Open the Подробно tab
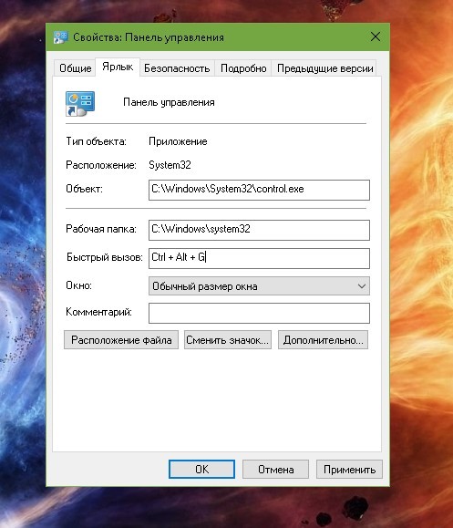 [243, 68]
